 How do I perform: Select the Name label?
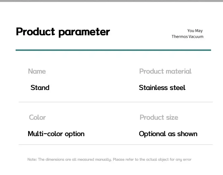(x=37, y=71)
